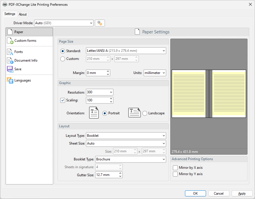Open the Fonts section icon

coord(10,52)
